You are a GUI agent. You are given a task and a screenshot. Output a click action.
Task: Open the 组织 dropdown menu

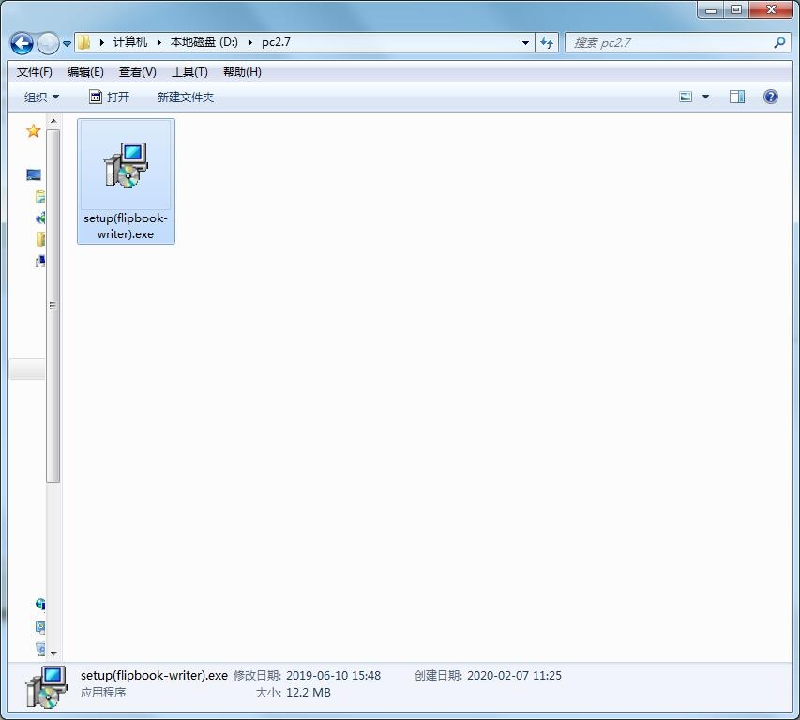[x=41, y=97]
